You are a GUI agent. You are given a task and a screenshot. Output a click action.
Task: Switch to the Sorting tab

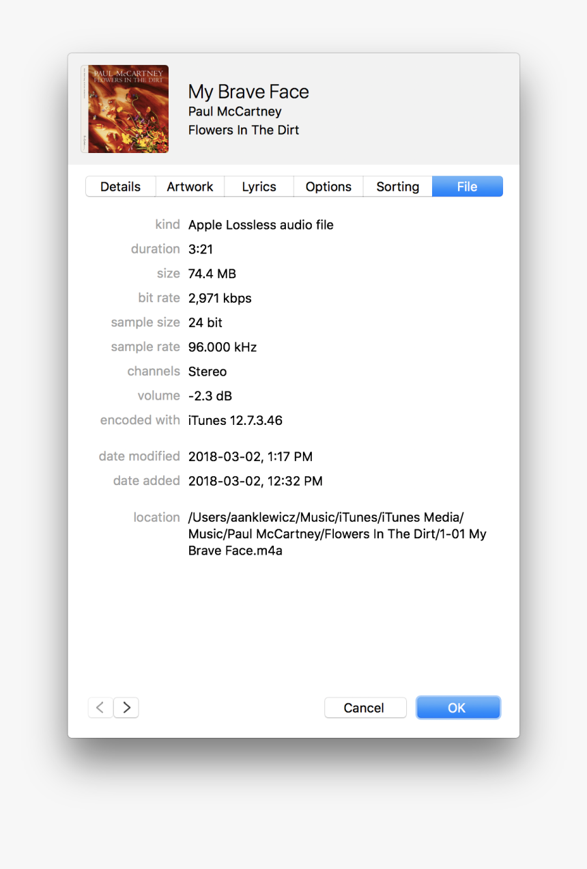click(397, 186)
